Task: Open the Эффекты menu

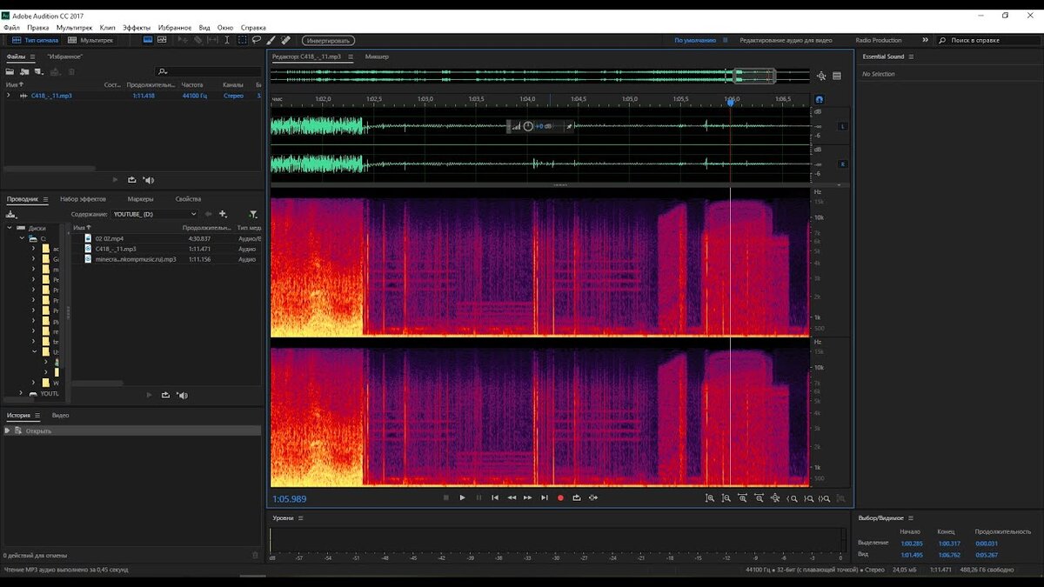Action: click(137, 28)
